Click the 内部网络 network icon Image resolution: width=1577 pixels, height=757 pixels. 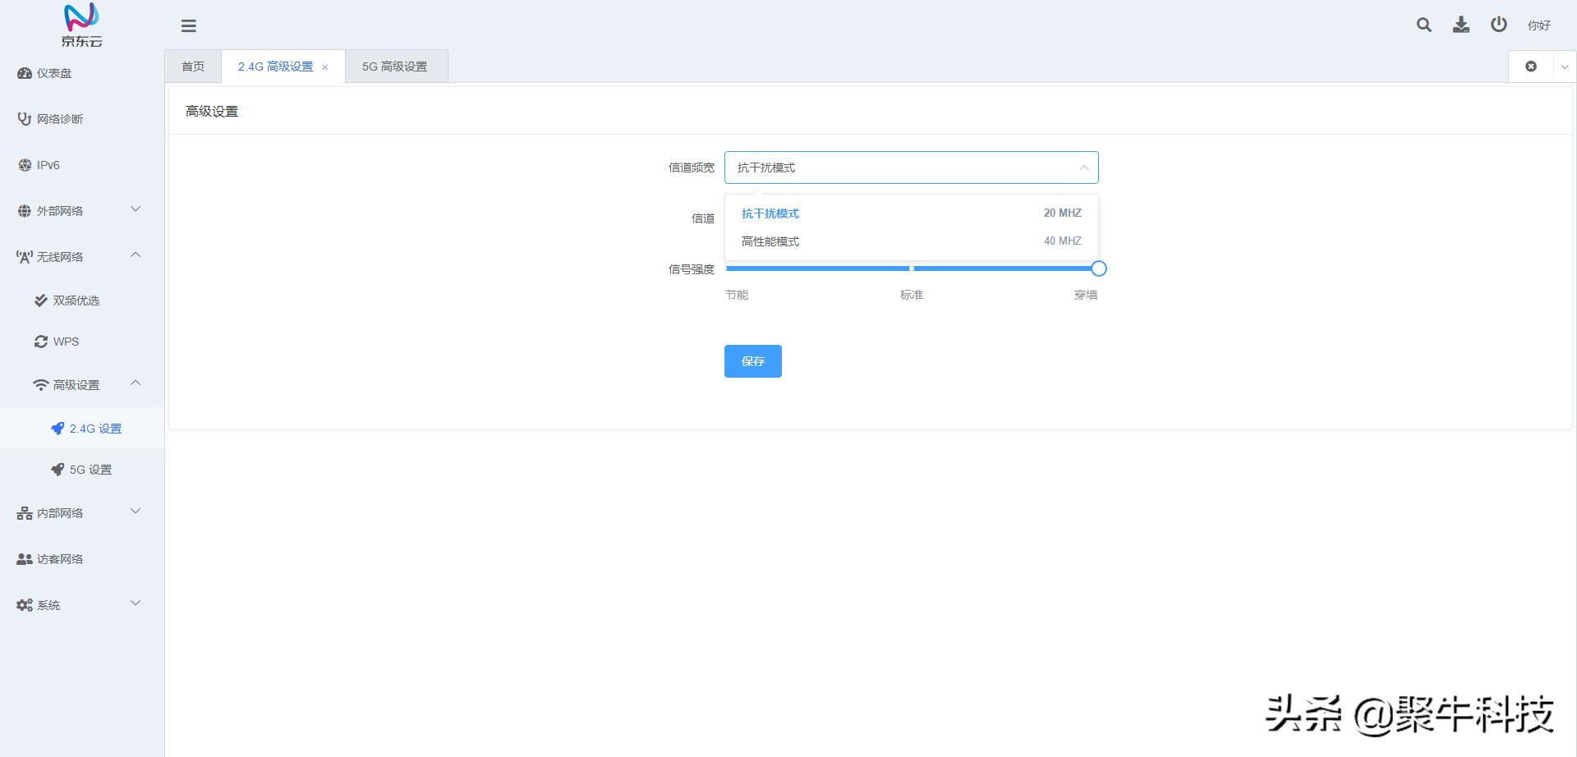point(25,513)
